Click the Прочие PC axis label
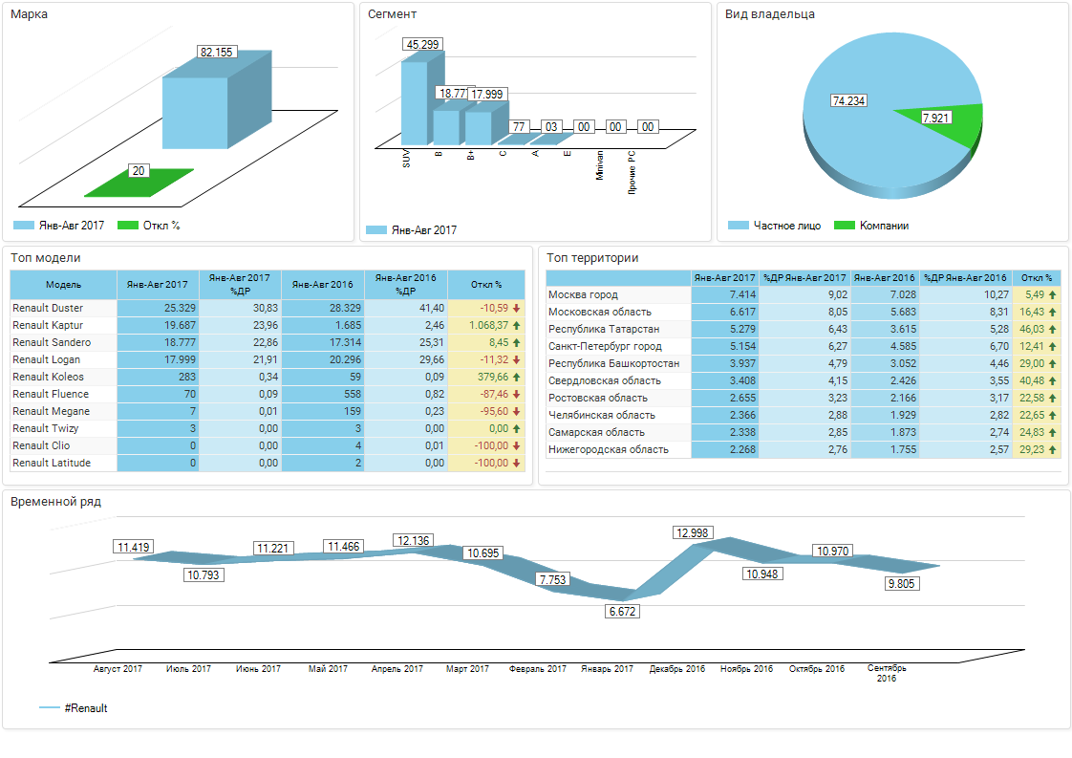 pyautogui.click(x=632, y=172)
